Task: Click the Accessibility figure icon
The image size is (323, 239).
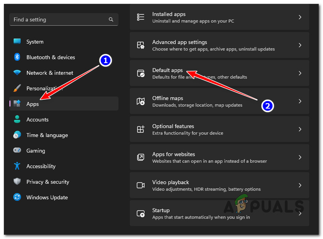Action: point(17,166)
